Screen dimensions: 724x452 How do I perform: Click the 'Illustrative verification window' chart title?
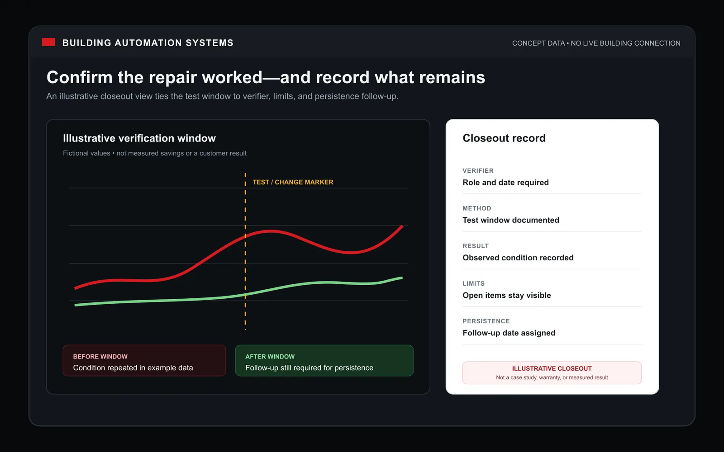pyautogui.click(x=139, y=138)
